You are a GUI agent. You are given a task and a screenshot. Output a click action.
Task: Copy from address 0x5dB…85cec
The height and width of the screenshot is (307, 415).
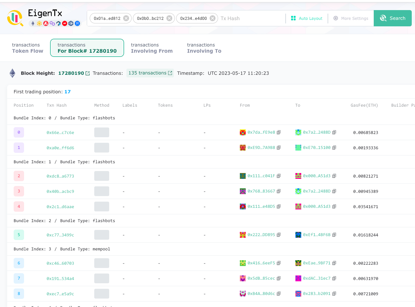point(279,278)
